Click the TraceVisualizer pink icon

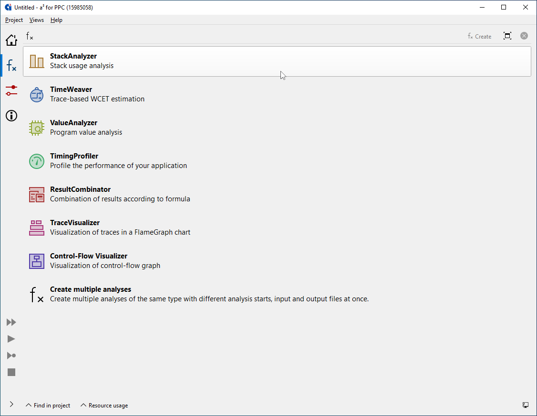click(37, 228)
